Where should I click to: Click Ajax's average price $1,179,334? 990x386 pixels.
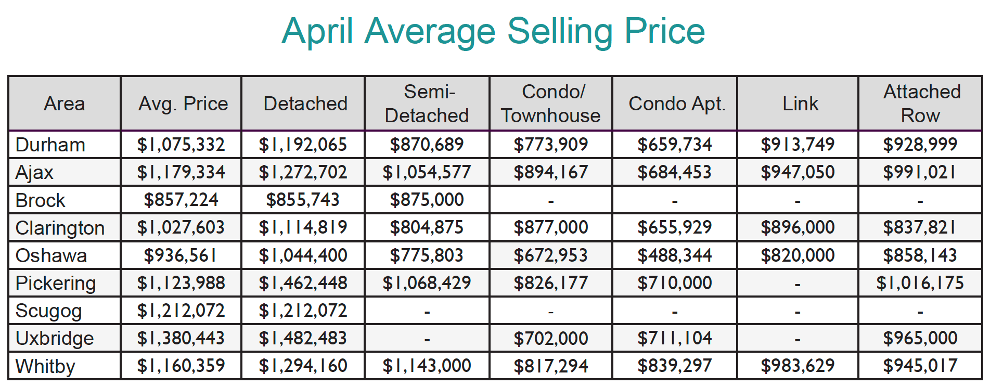click(x=181, y=172)
